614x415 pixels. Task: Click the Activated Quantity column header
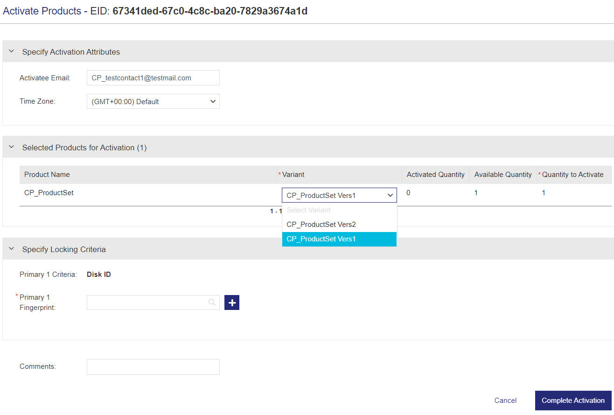[435, 175]
